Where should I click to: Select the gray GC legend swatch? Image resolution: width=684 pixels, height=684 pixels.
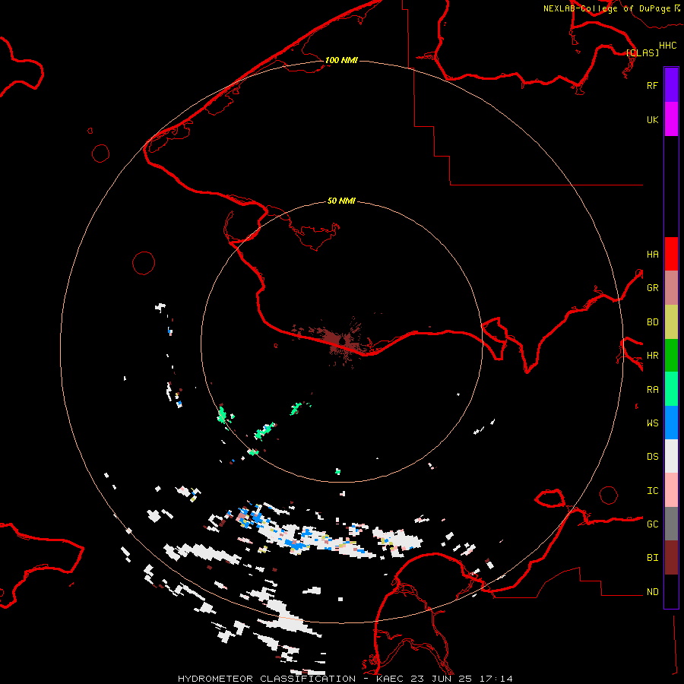point(671,524)
